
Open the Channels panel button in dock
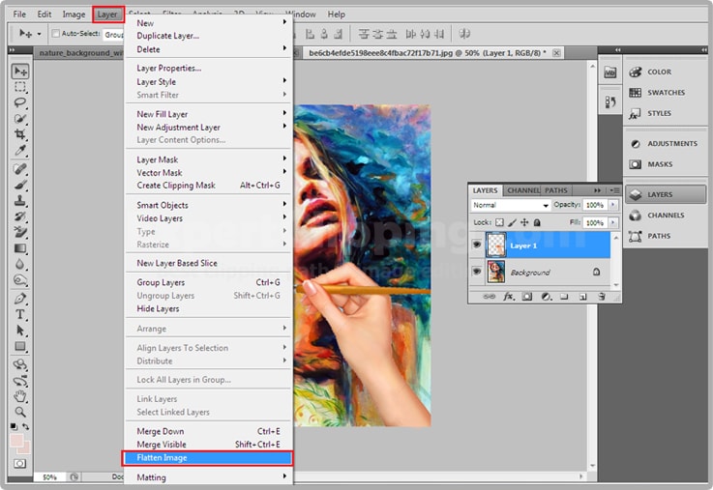tap(666, 216)
